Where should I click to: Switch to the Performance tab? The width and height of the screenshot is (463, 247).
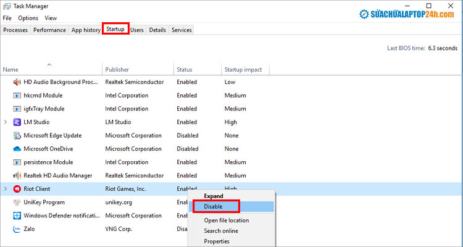pos(49,30)
